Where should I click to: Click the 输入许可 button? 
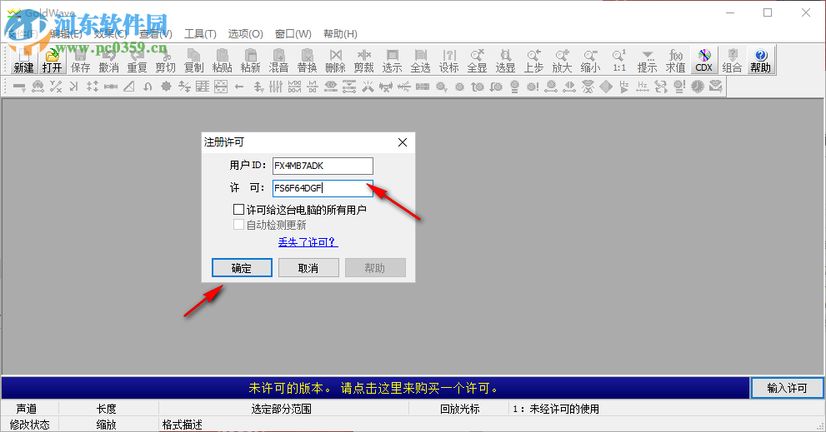click(787, 389)
